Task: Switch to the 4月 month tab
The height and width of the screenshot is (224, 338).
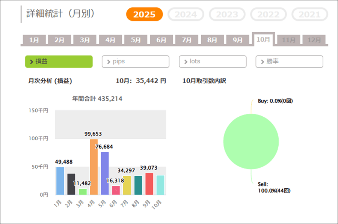Action: (x=110, y=40)
